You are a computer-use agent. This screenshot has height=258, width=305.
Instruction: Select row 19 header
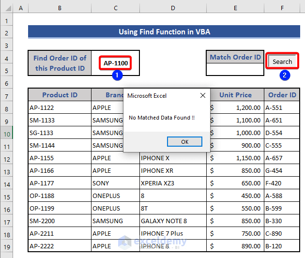[7, 246]
